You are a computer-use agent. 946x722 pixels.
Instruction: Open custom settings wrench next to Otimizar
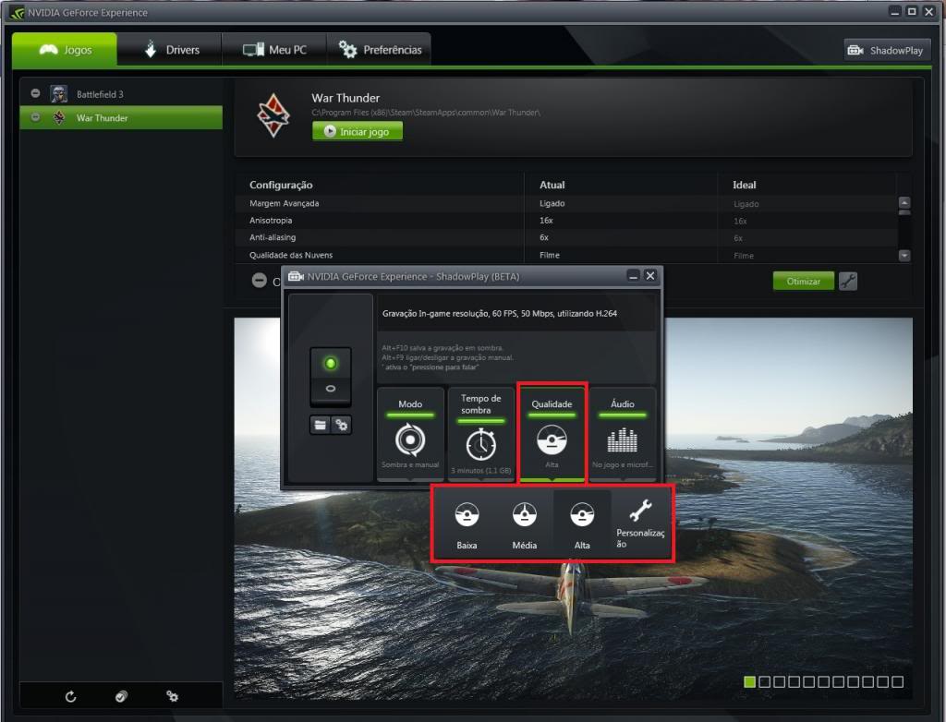coord(848,281)
